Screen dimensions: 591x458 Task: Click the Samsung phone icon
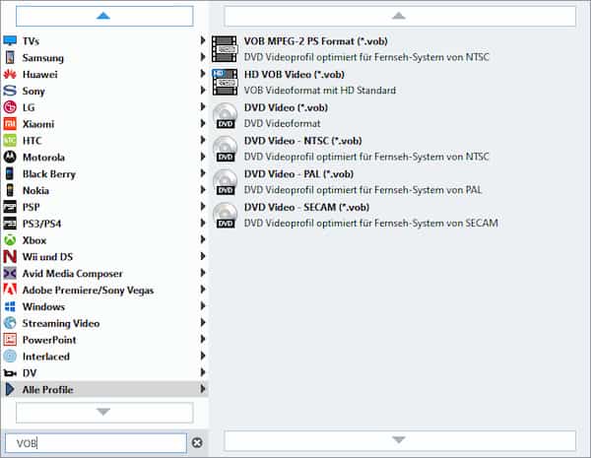coord(10,58)
